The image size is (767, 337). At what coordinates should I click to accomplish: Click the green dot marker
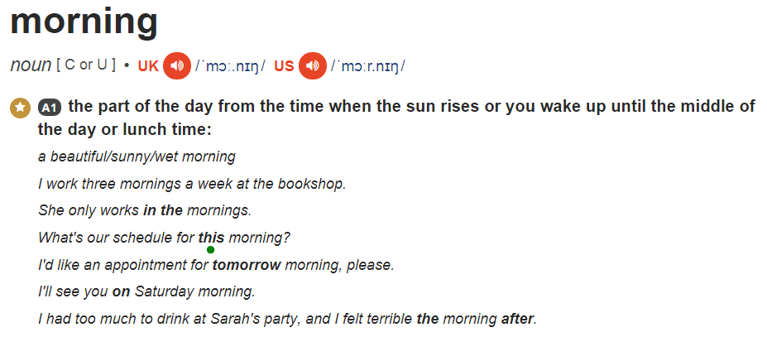(211, 250)
